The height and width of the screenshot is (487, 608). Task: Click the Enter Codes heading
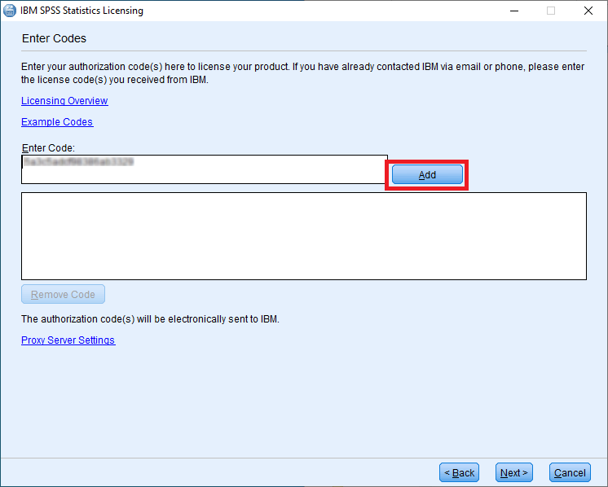coord(54,38)
